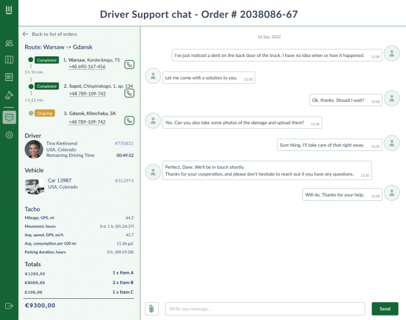
Task: Open the users section in sidebar
Action: pyautogui.click(x=9, y=43)
